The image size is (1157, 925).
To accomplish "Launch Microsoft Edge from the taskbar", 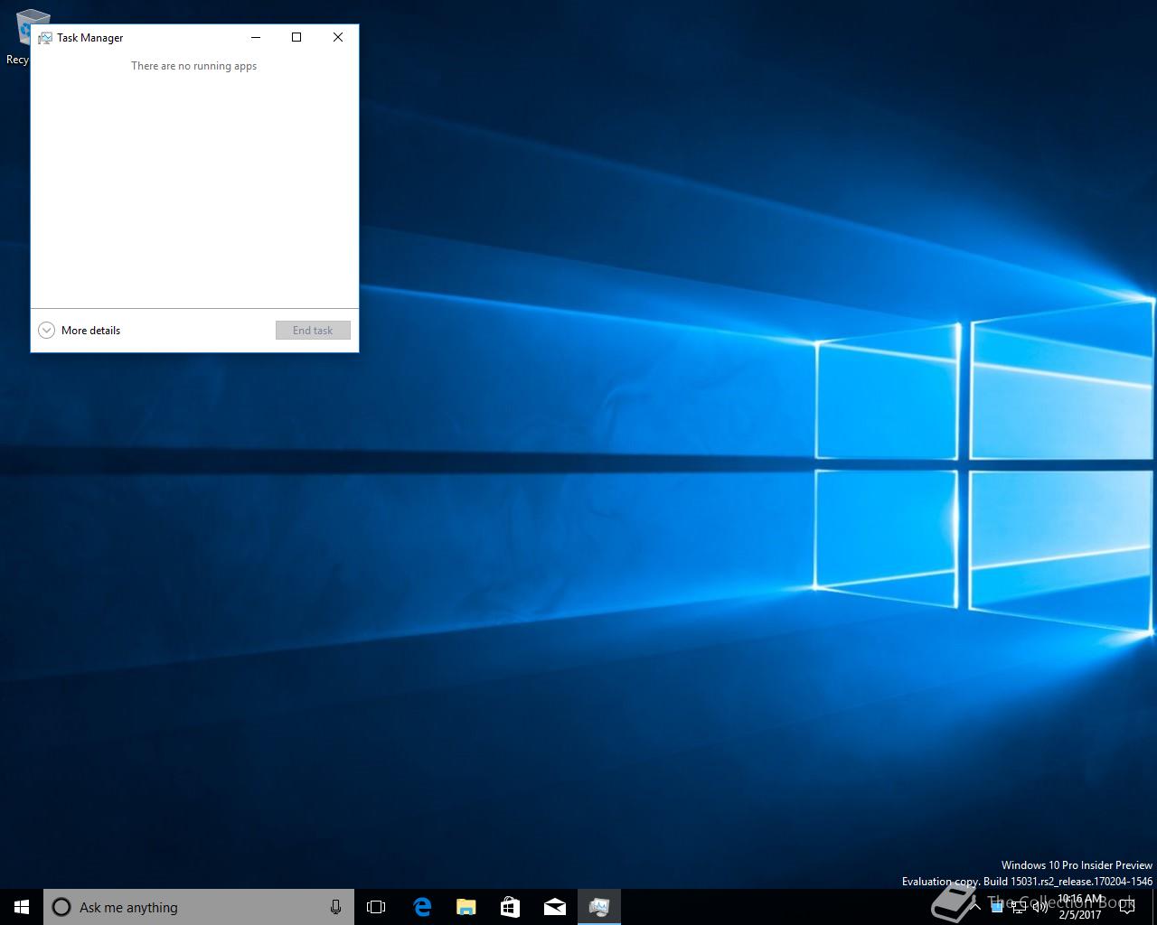I will coord(422,907).
